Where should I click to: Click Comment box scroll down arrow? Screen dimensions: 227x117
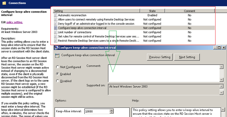pyautogui.click(x=221, y=80)
